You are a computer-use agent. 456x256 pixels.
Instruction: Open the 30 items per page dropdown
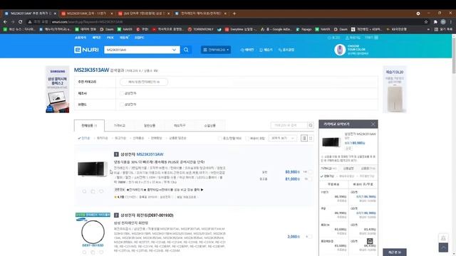[283, 138]
